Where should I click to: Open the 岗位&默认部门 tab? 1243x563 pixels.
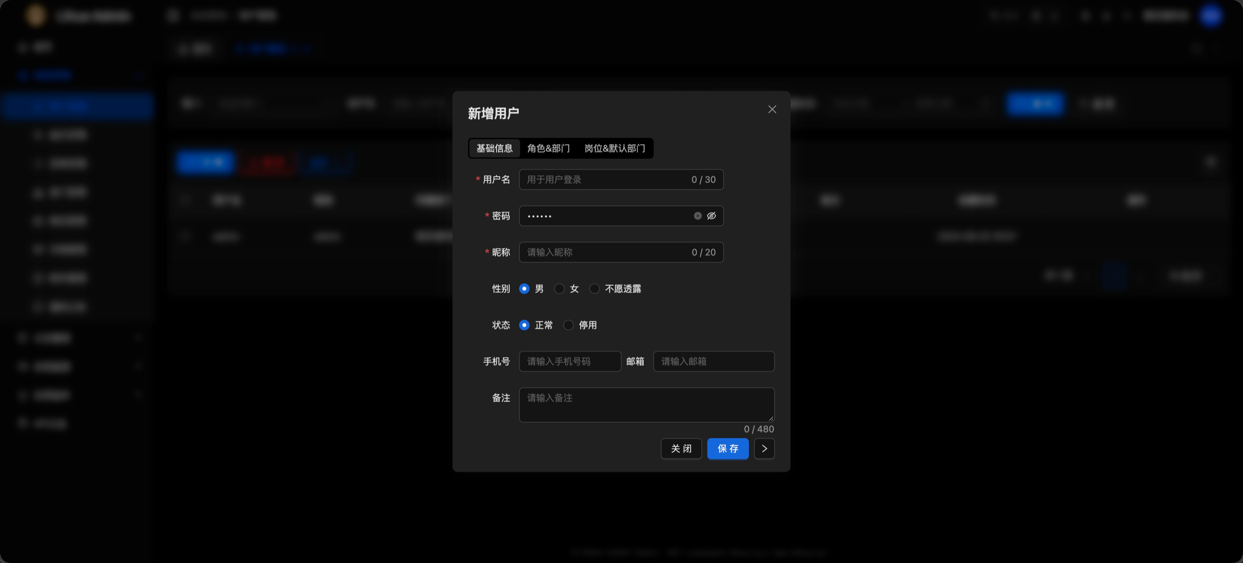click(615, 148)
